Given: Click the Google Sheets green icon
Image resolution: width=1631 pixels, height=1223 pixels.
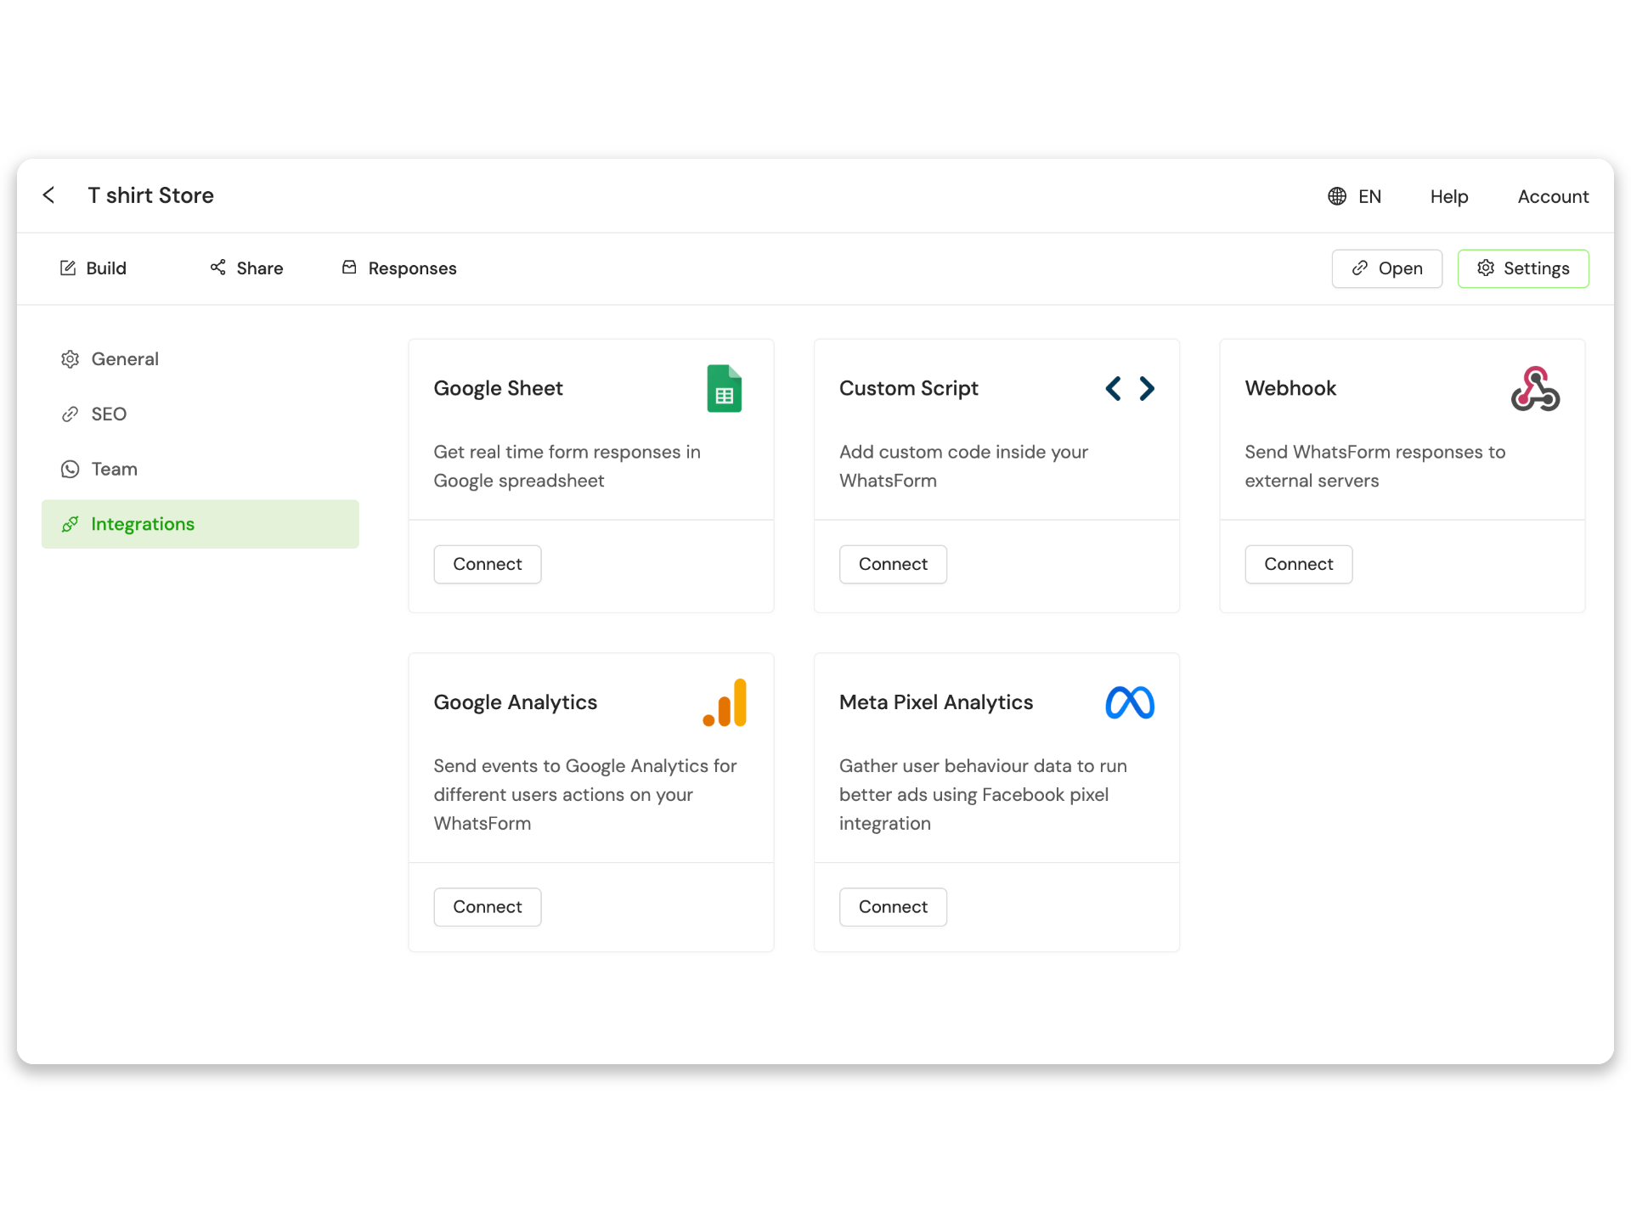Looking at the screenshot, I should pyautogui.click(x=724, y=389).
